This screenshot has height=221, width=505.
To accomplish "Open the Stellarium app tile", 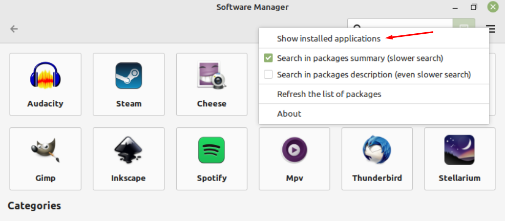I will (459, 159).
